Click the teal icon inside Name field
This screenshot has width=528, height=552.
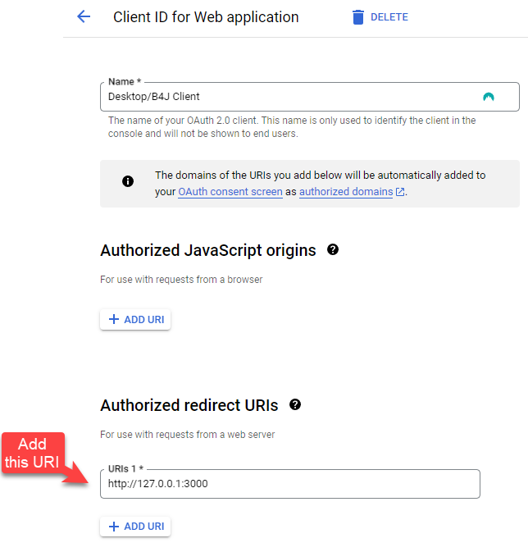pyautogui.click(x=489, y=97)
